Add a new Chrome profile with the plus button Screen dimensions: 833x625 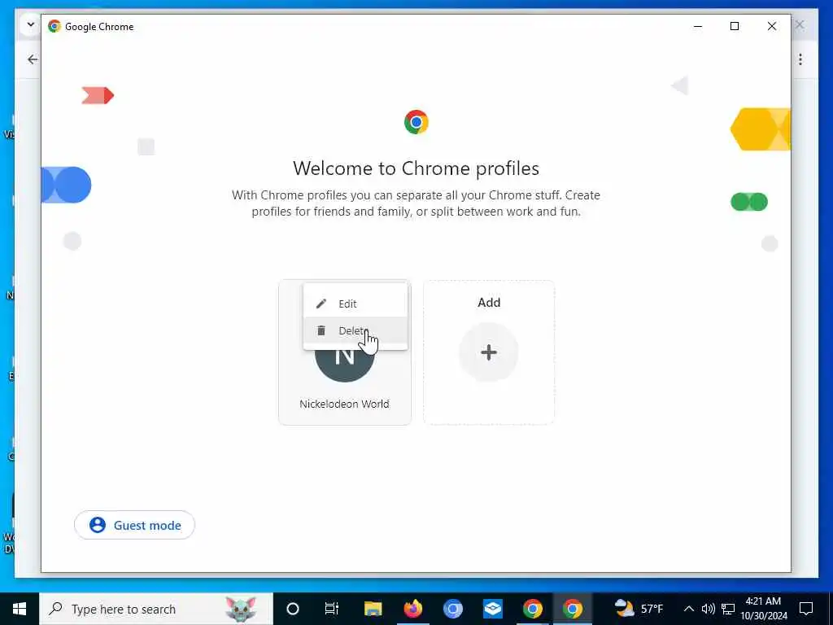click(x=488, y=352)
